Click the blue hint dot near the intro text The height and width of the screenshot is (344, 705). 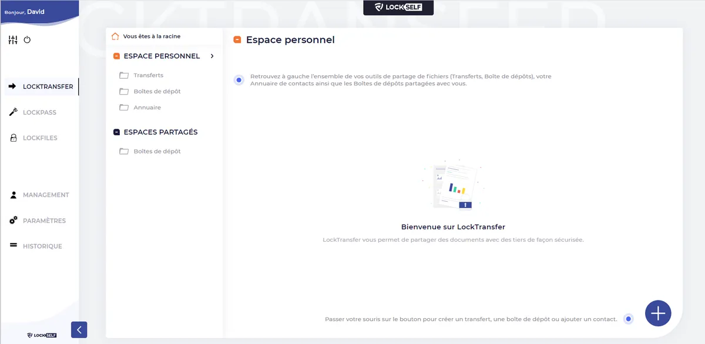coord(239,80)
